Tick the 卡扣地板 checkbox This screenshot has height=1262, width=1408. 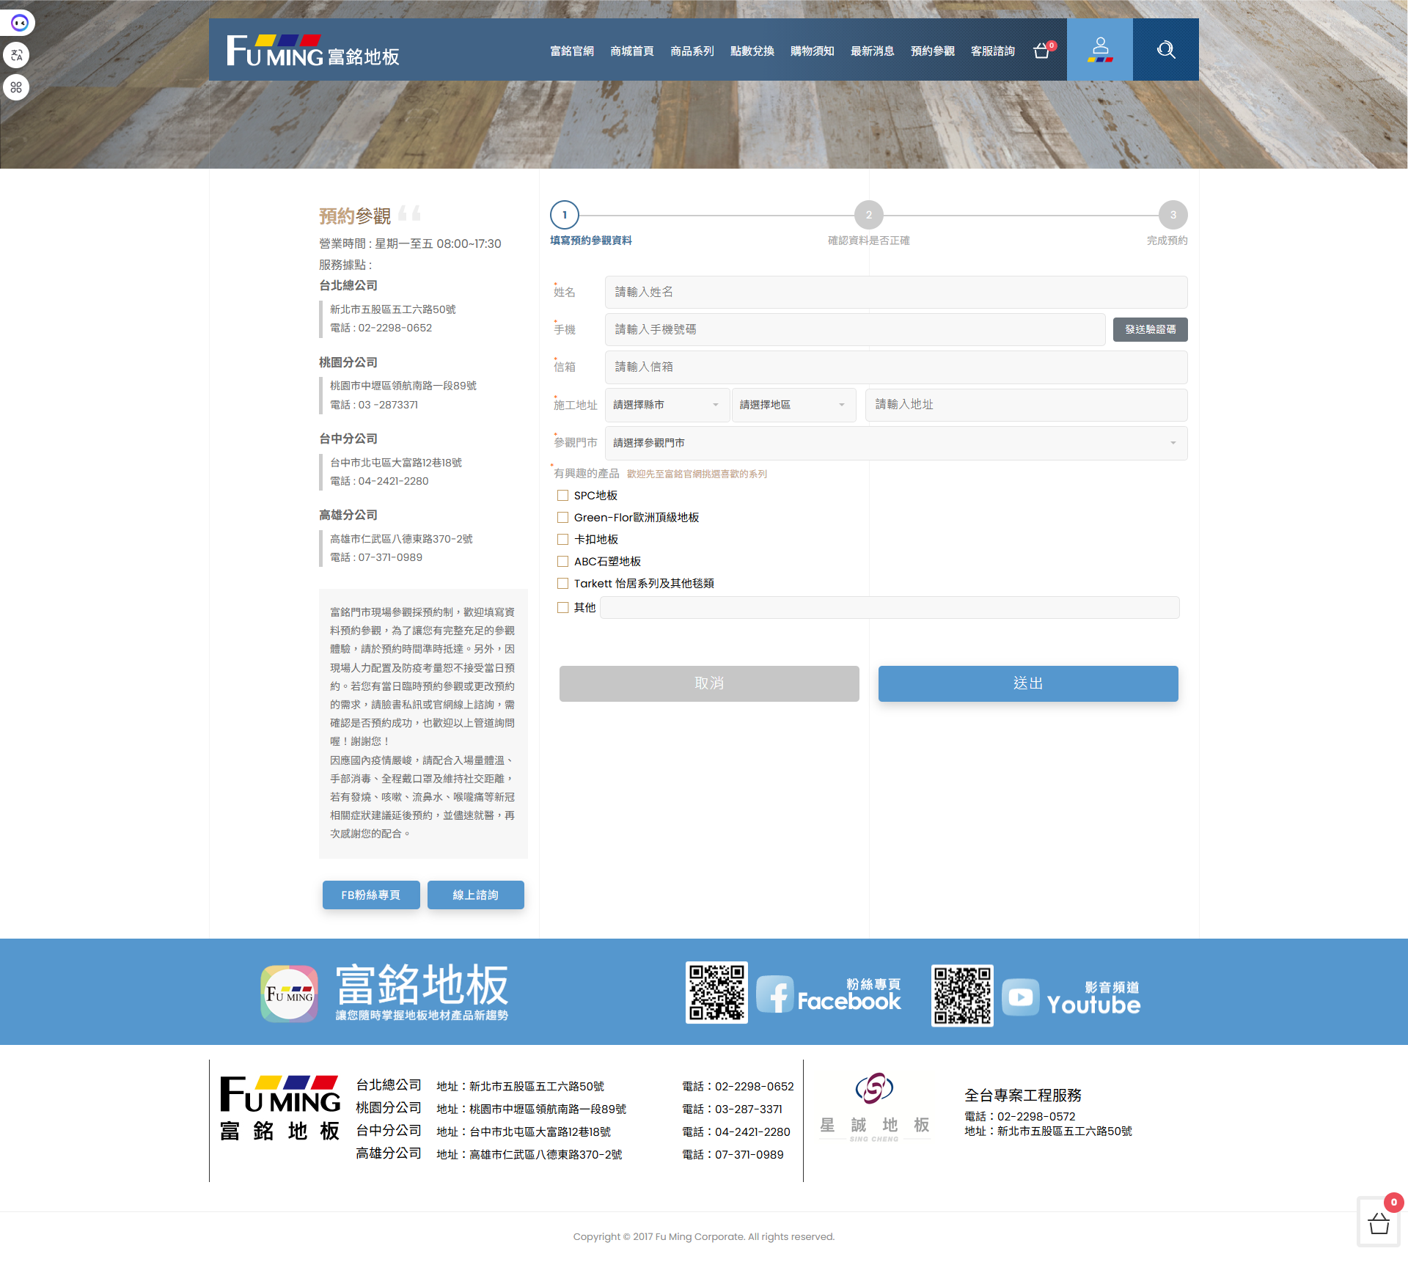pyautogui.click(x=563, y=540)
